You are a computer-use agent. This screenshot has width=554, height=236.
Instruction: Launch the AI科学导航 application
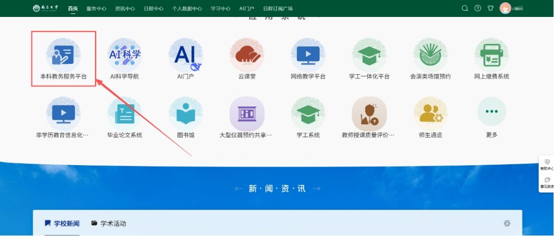[x=124, y=55]
